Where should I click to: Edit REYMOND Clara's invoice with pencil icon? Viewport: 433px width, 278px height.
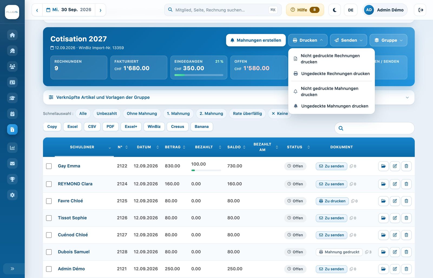coord(395,184)
